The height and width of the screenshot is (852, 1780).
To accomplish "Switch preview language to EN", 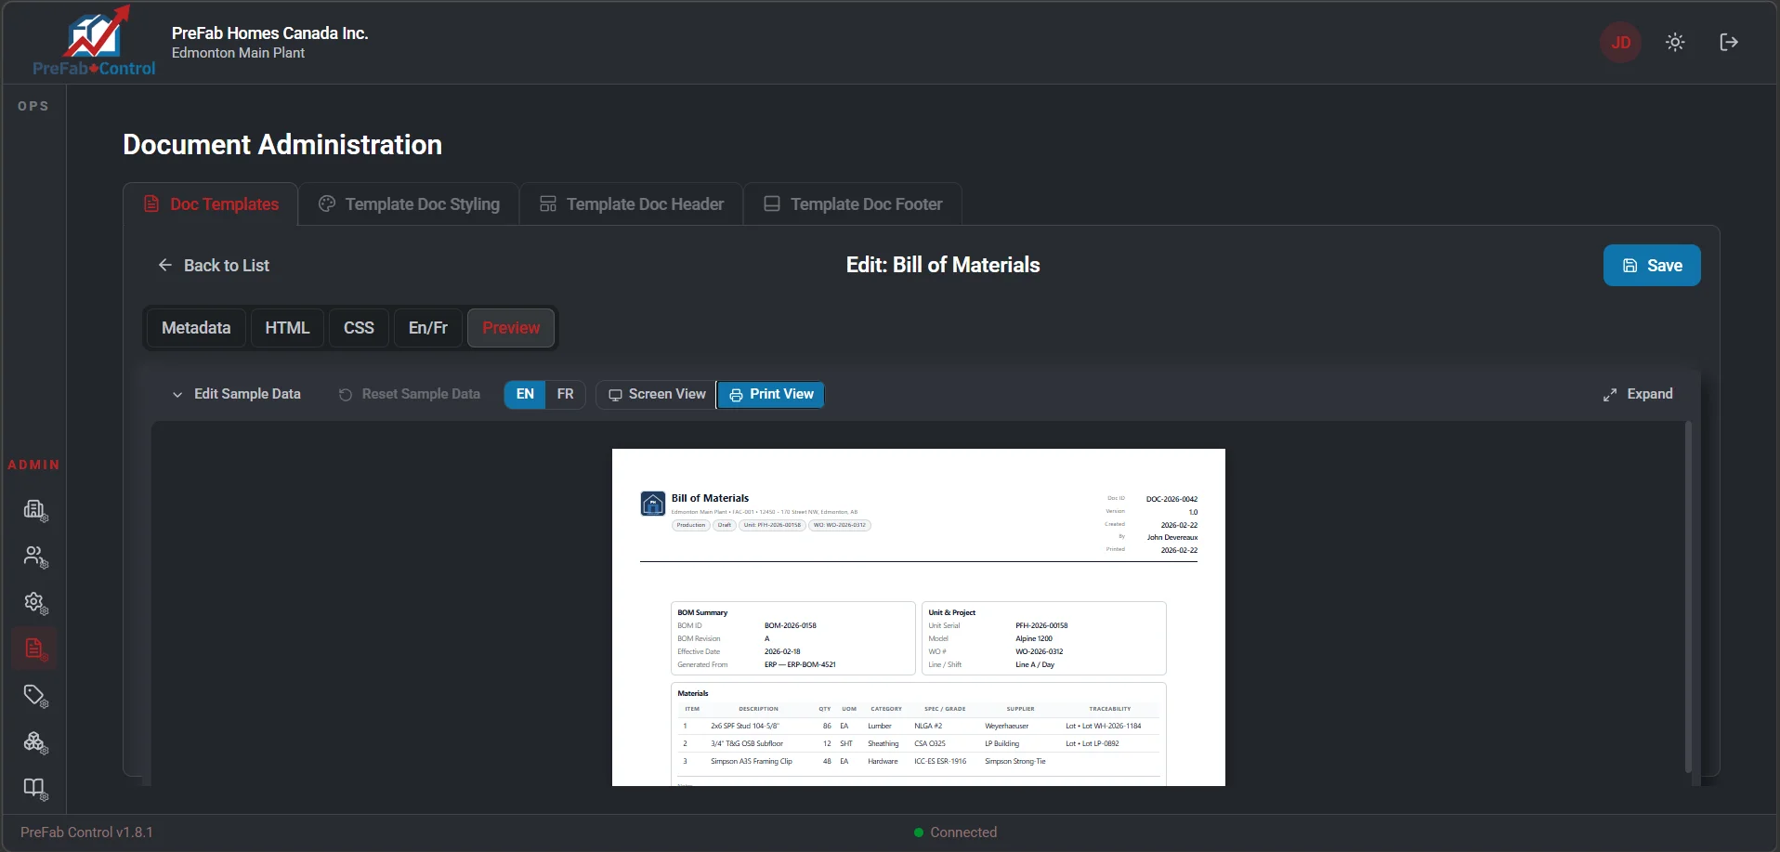I will point(525,394).
